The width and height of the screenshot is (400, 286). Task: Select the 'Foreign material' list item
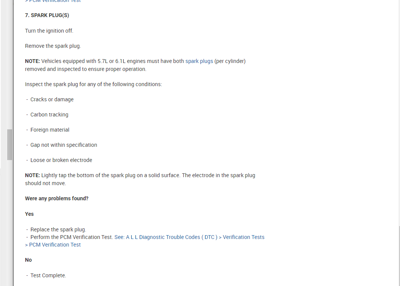pyautogui.click(x=50, y=130)
